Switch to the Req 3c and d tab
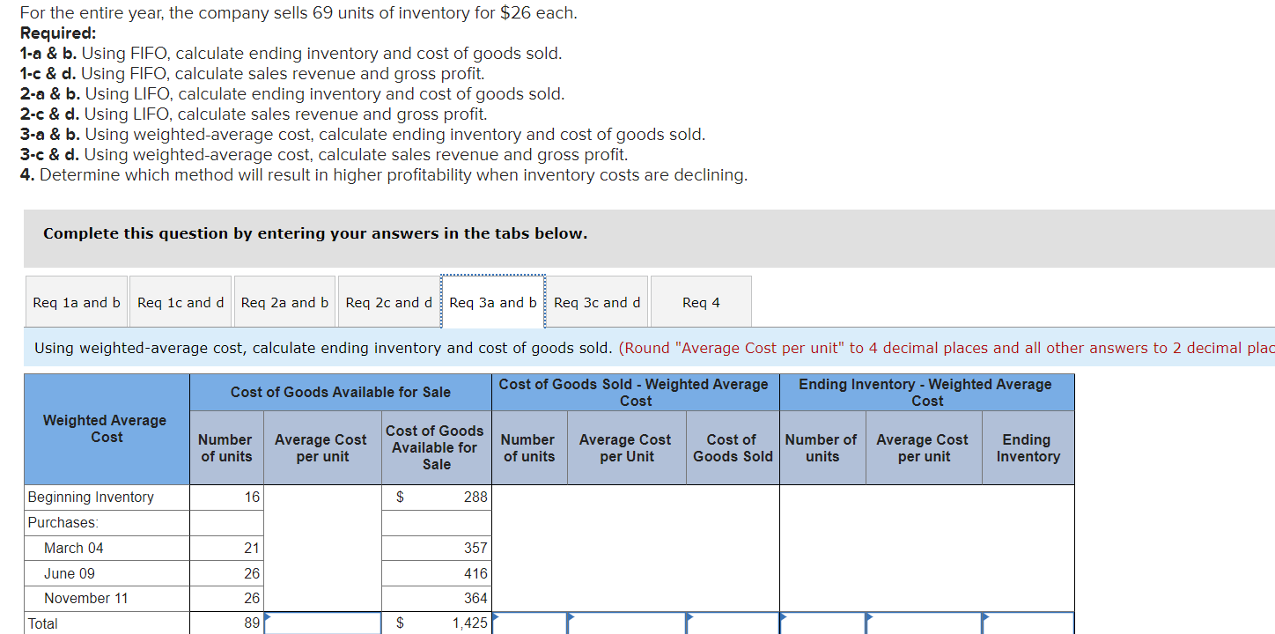This screenshot has height=634, width=1275. click(x=597, y=301)
